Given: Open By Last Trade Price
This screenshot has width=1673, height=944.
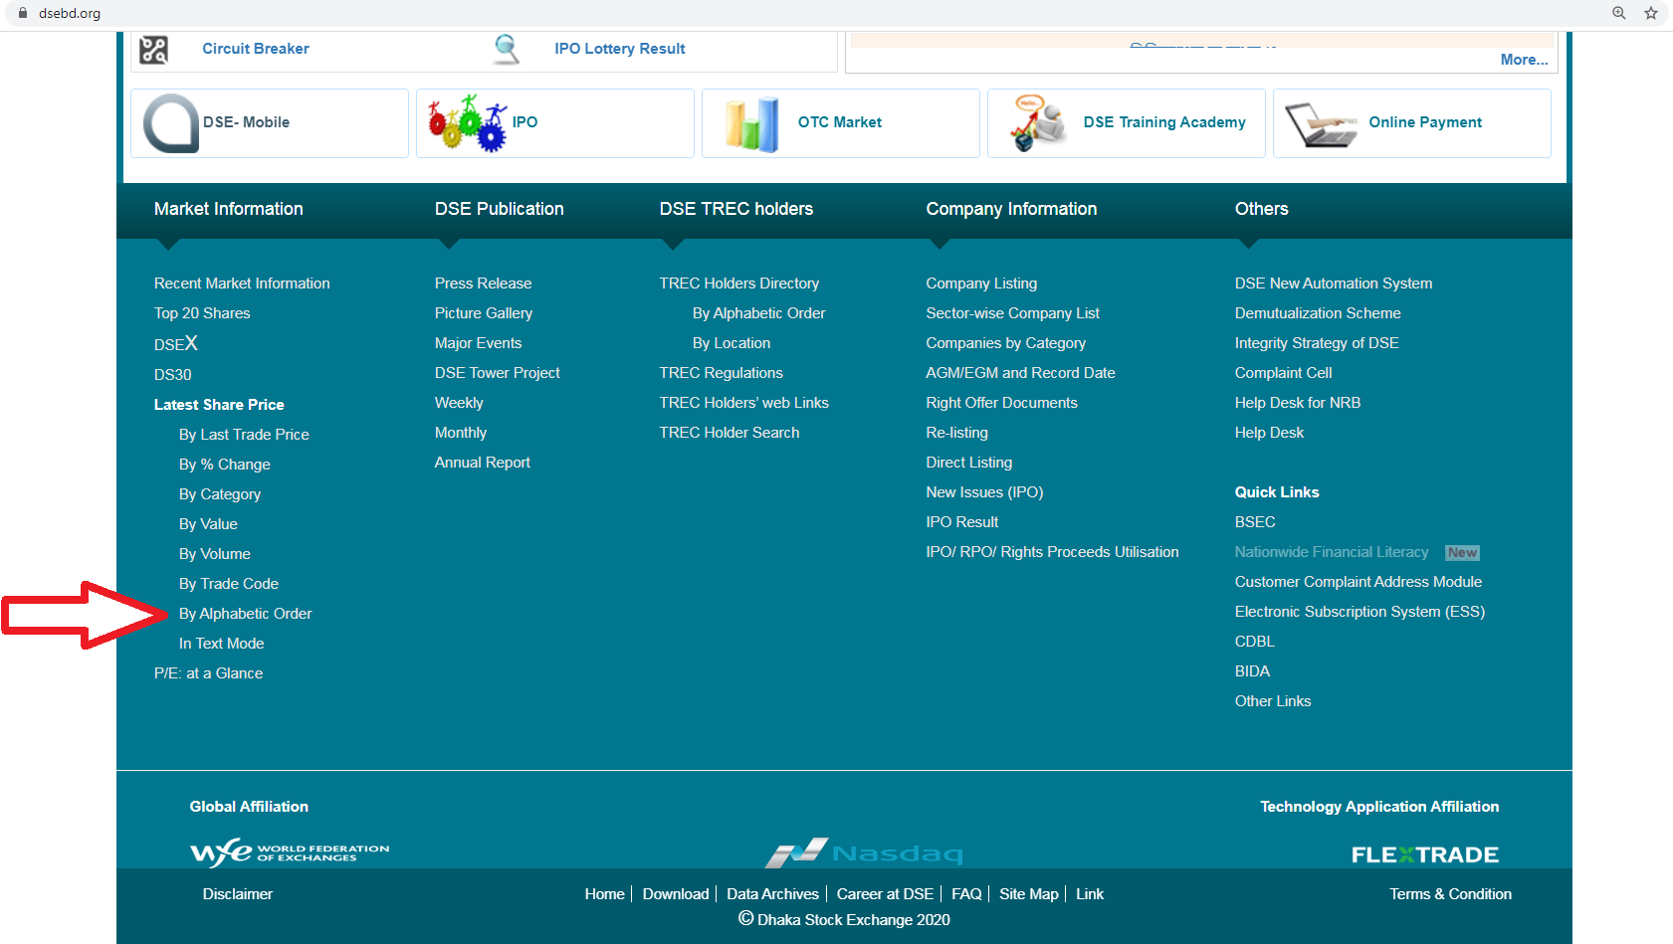Looking at the screenshot, I should click(x=244, y=435).
